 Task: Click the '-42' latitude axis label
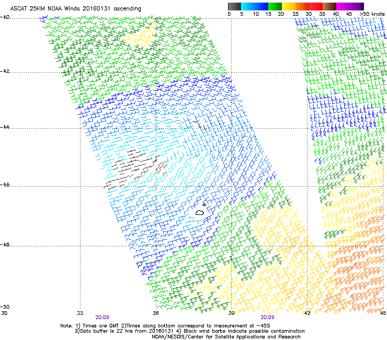[5, 71]
